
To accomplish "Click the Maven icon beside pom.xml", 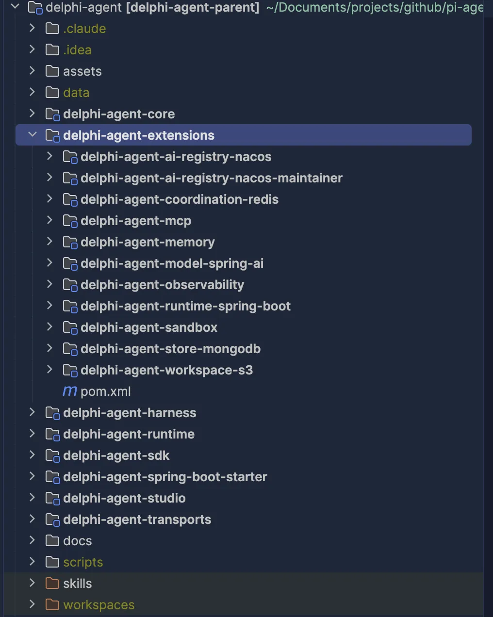I will [x=70, y=391].
